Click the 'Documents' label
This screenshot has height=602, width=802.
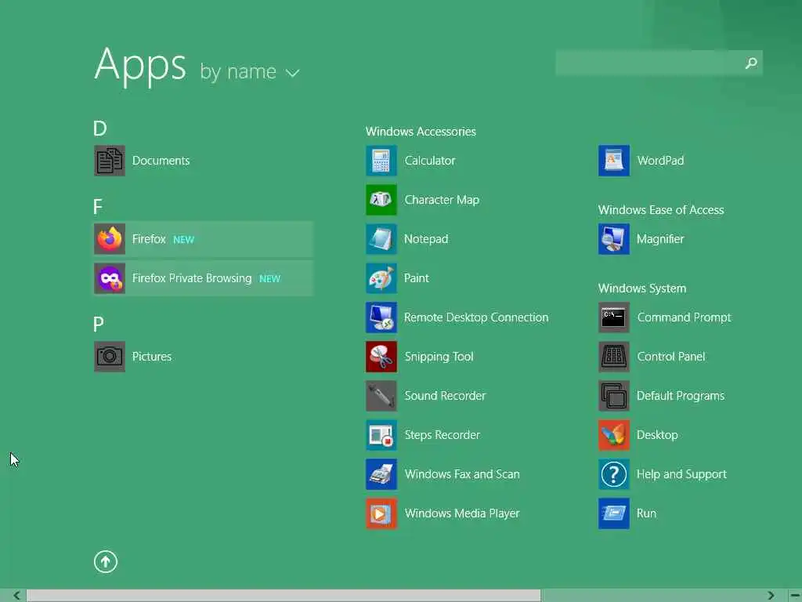(x=161, y=161)
